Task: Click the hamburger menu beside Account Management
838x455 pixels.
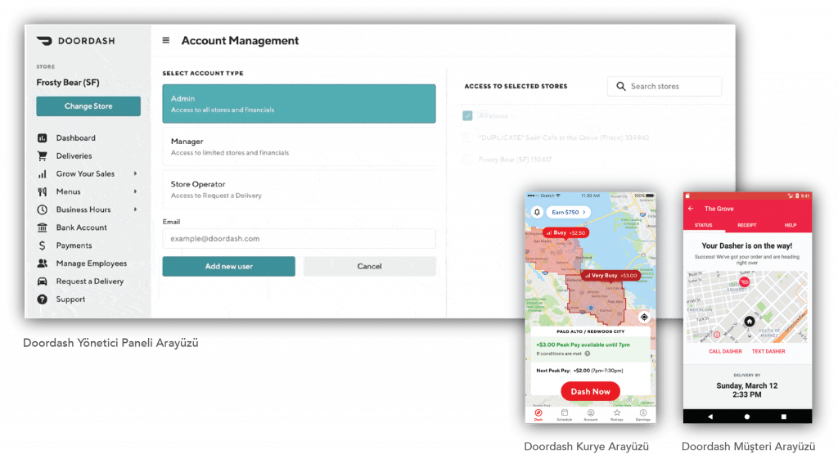Action: tap(166, 41)
